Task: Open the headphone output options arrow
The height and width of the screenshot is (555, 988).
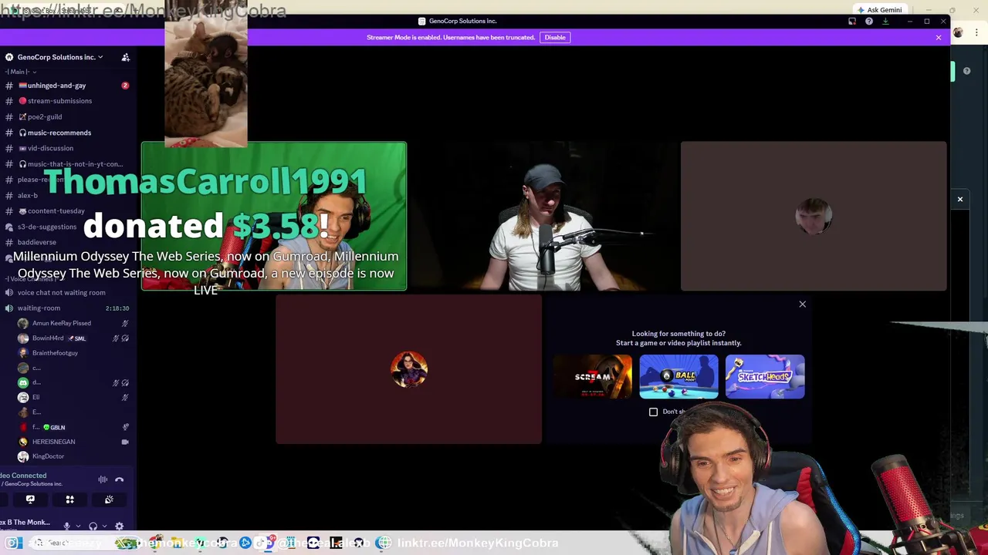Action: (x=104, y=526)
